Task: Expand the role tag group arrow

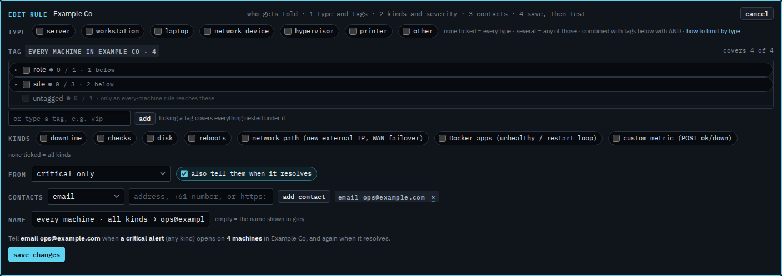Action: click(16, 70)
